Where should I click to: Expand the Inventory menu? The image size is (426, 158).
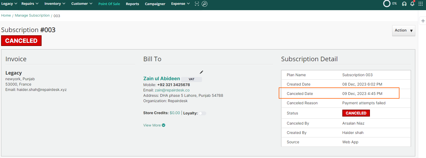click(x=55, y=4)
